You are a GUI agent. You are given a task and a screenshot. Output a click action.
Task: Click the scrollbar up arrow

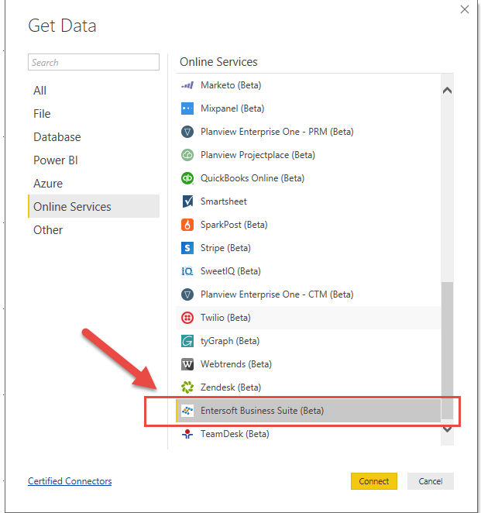point(447,91)
